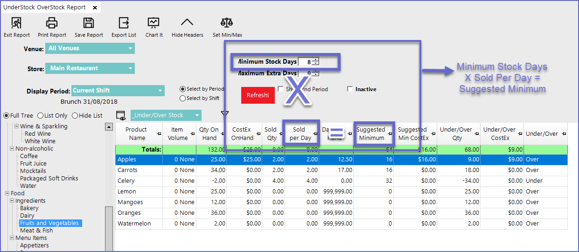This screenshot has width=579, height=252.
Task: Open Chart It from the toolbar
Action: tap(154, 23)
